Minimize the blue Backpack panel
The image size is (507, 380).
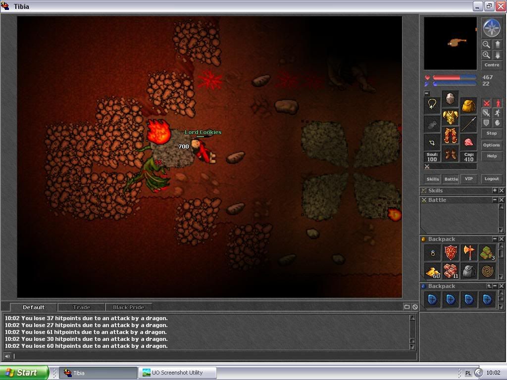[495, 286]
